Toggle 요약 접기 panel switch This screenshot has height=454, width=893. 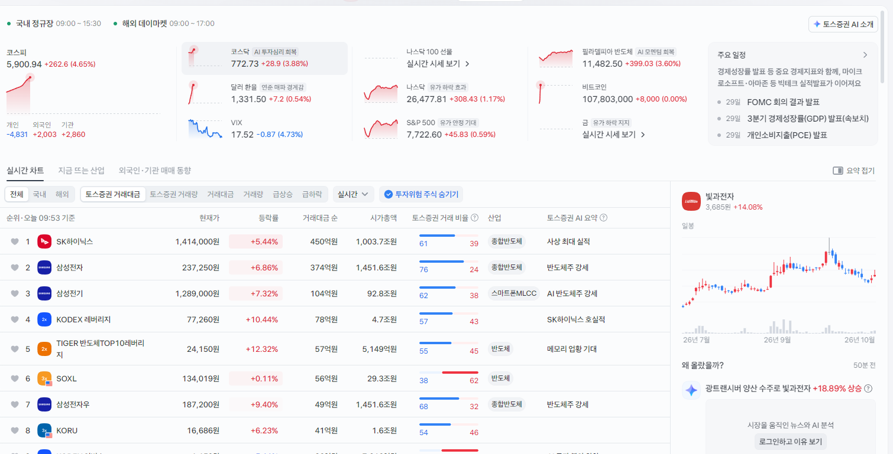853,171
